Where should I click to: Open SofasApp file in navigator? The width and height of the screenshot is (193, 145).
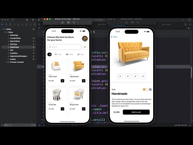click(14, 35)
